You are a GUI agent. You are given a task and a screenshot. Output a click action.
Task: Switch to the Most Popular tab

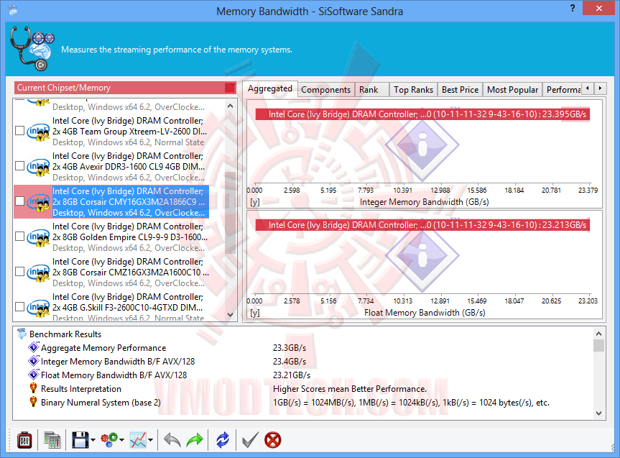512,90
